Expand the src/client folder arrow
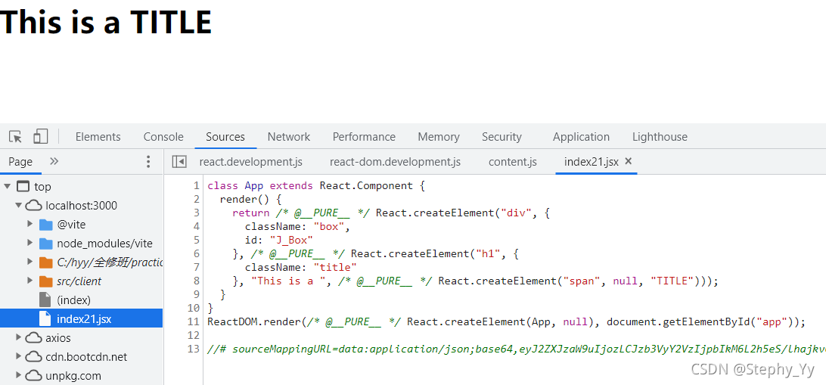The width and height of the screenshot is (826, 385). [30, 281]
